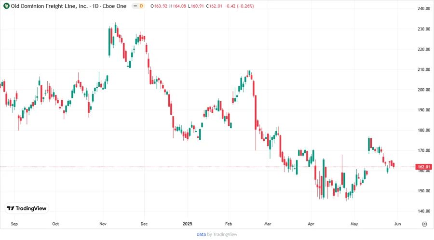Click the C162.01 close value
This screenshot has height=240, width=434.
pyautogui.click(x=214, y=6)
